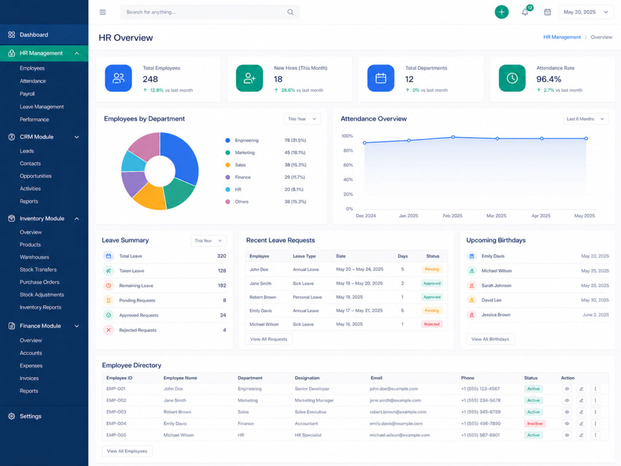This screenshot has height=466, width=621.
Task: Click View All Employees button
Action: (x=127, y=451)
